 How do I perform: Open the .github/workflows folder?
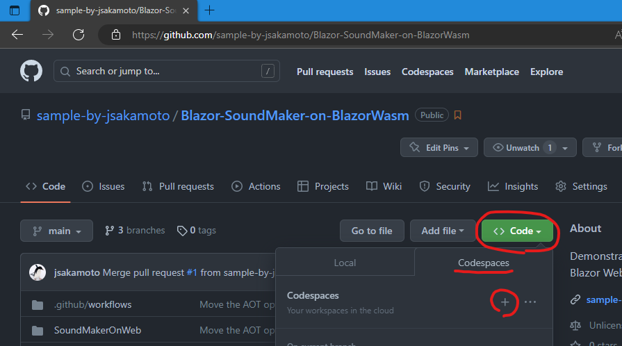(93, 305)
